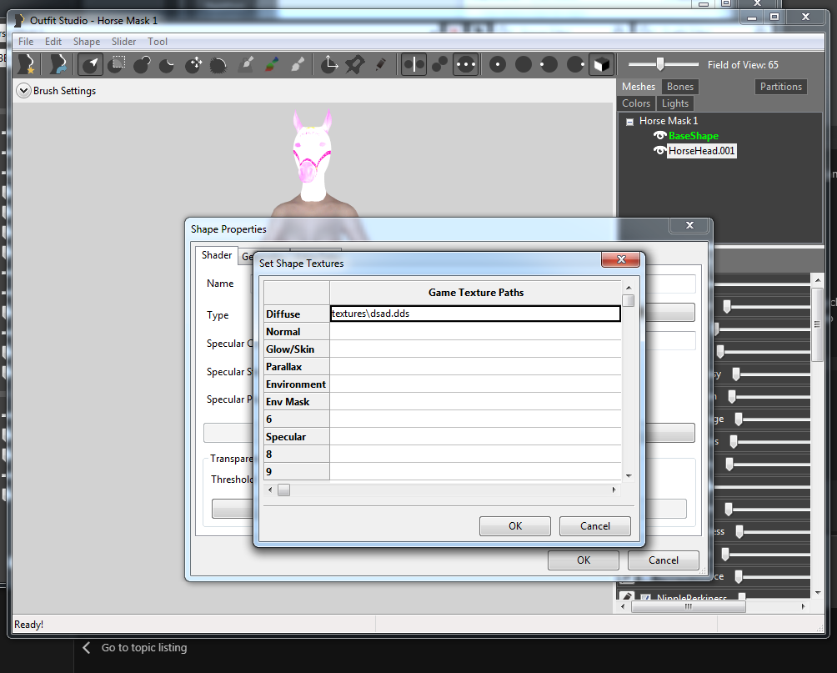Screen dimensions: 837x673
Task: Toggle the connected-only edit two-circles icon
Action: pyautogui.click(x=439, y=64)
